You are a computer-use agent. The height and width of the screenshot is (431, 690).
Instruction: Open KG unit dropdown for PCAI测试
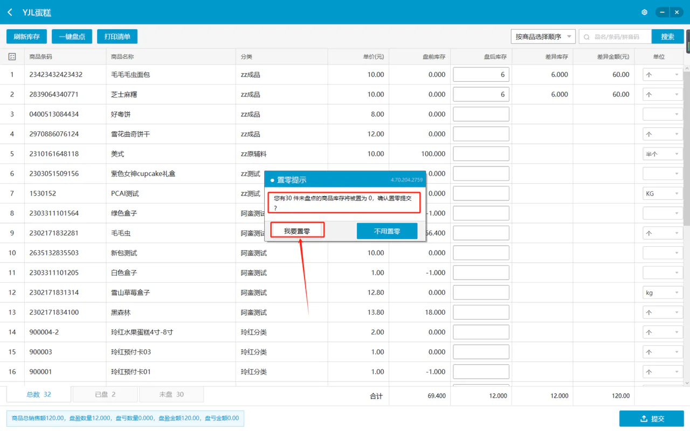coord(663,193)
